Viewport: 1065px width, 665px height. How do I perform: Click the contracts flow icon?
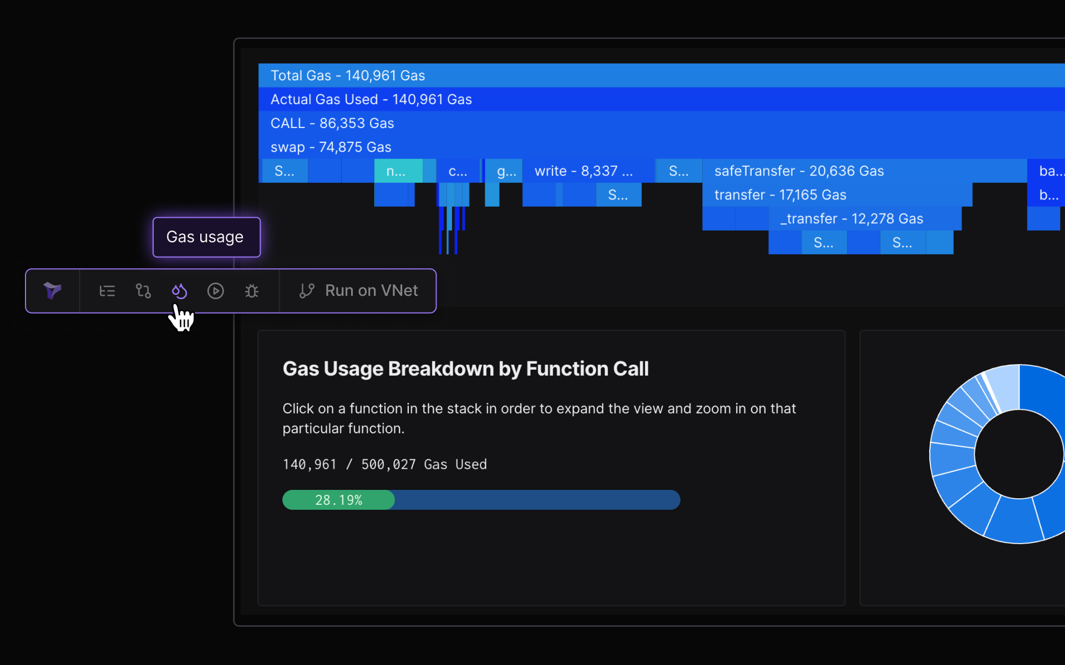coord(143,291)
